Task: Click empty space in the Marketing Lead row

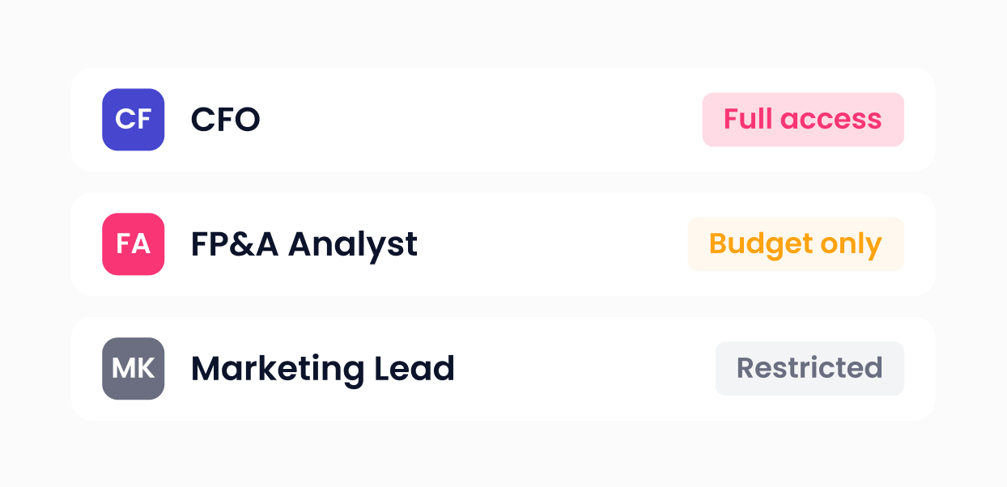Action: click(583, 369)
